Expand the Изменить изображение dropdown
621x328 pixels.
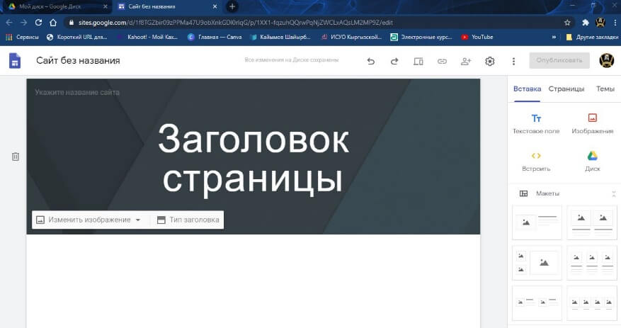(x=138, y=220)
